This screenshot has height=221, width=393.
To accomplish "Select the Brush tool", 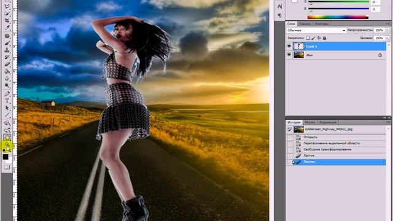I will point(7,43).
